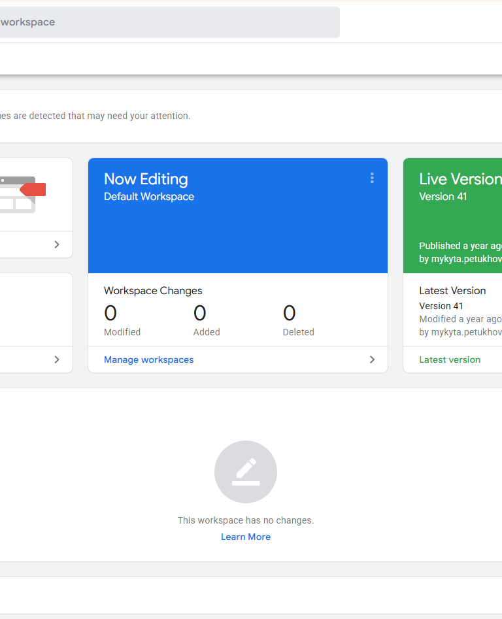The image size is (502, 619).
Task: Open the Manage workspaces link
Action: click(x=149, y=360)
